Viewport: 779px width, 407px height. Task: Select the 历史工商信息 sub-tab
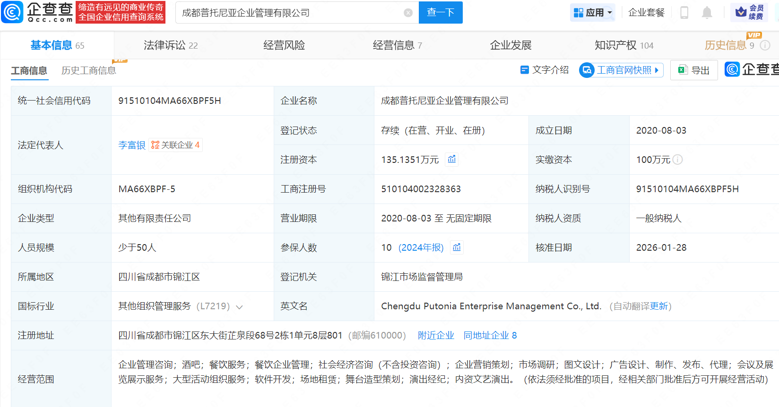[x=88, y=70]
